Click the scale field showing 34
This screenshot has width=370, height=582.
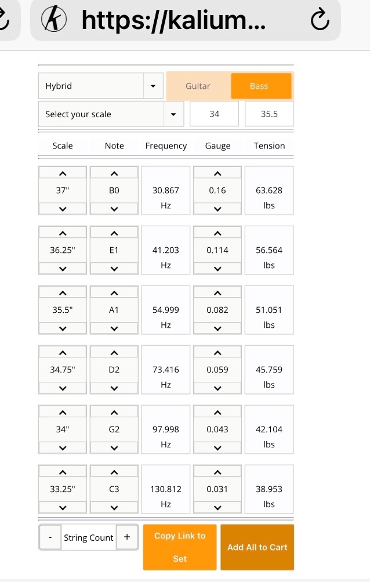click(214, 114)
